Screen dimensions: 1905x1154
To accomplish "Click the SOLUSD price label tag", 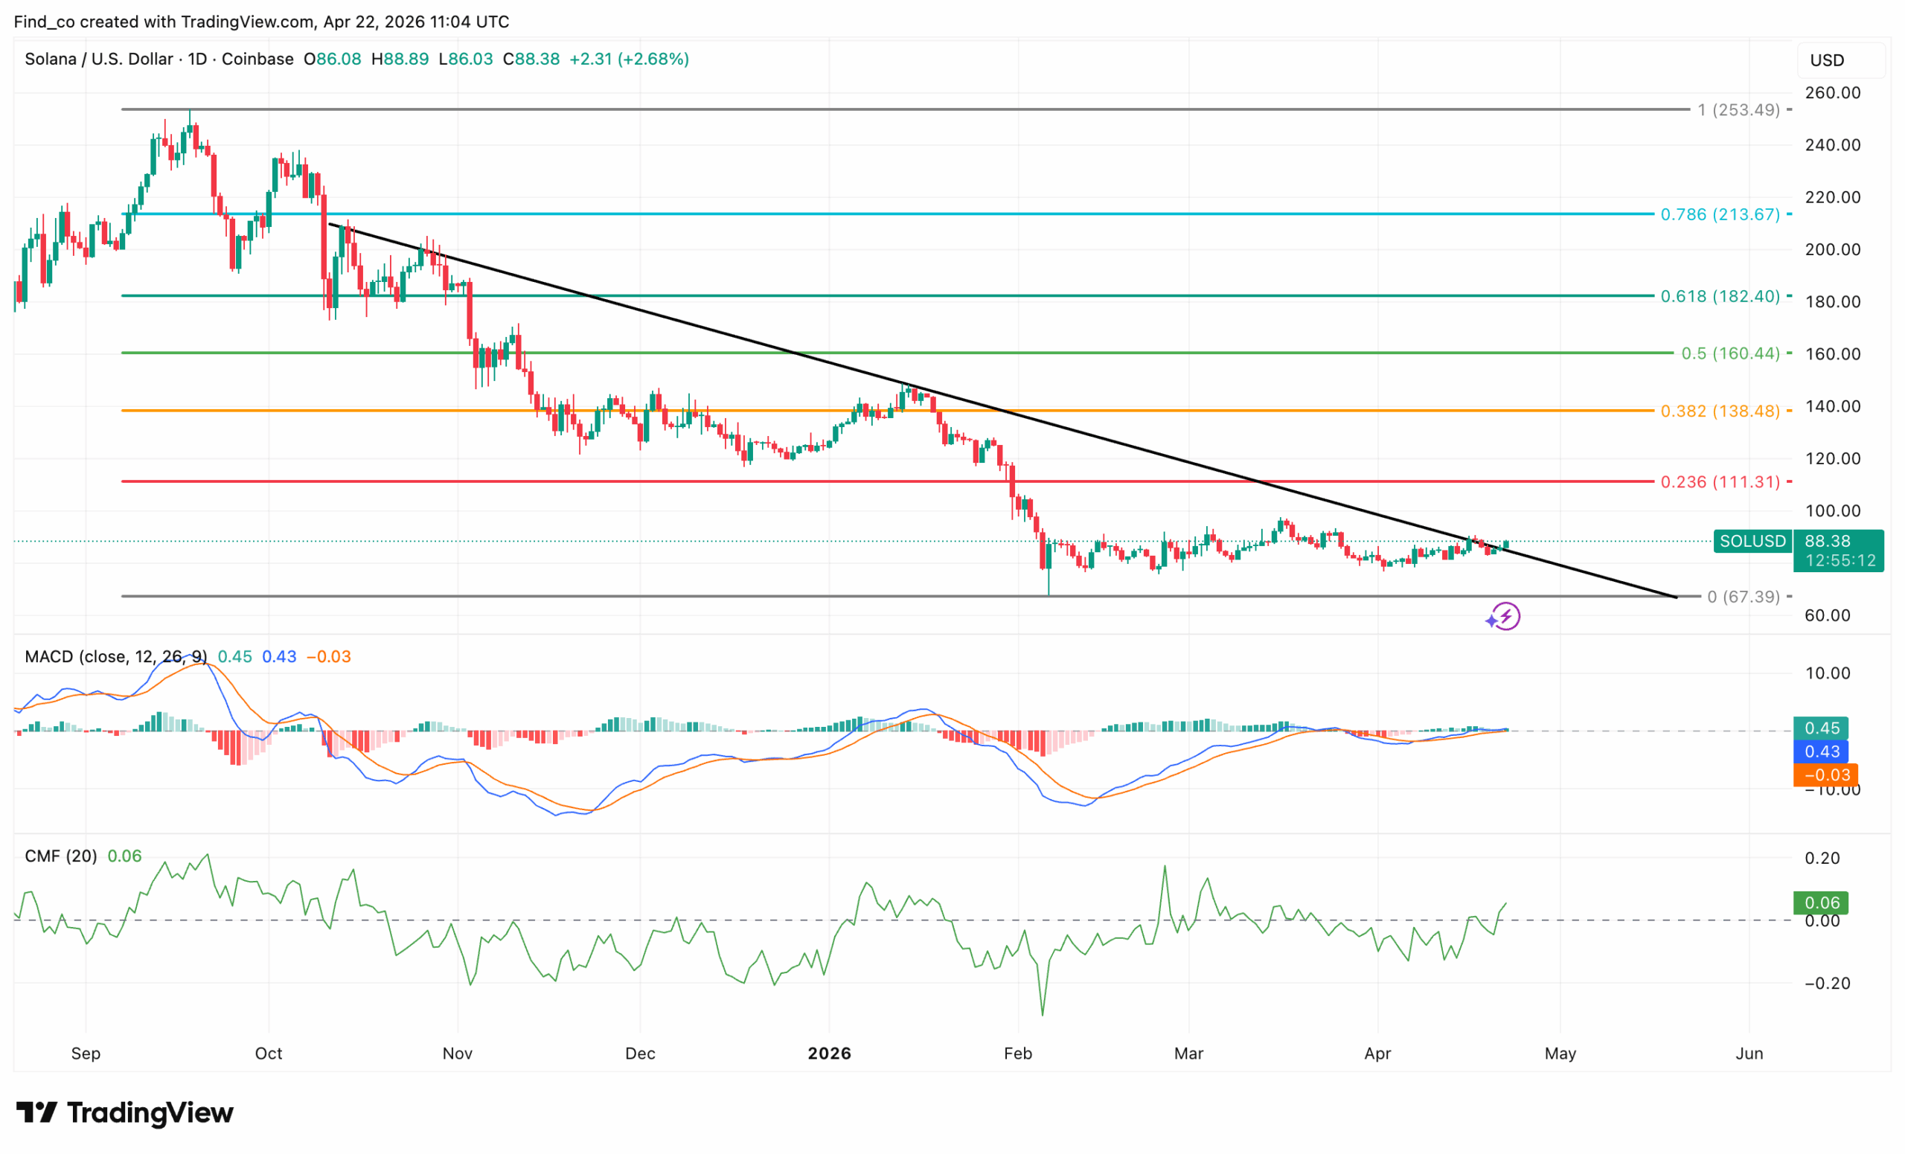I will click(x=1752, y=541).
